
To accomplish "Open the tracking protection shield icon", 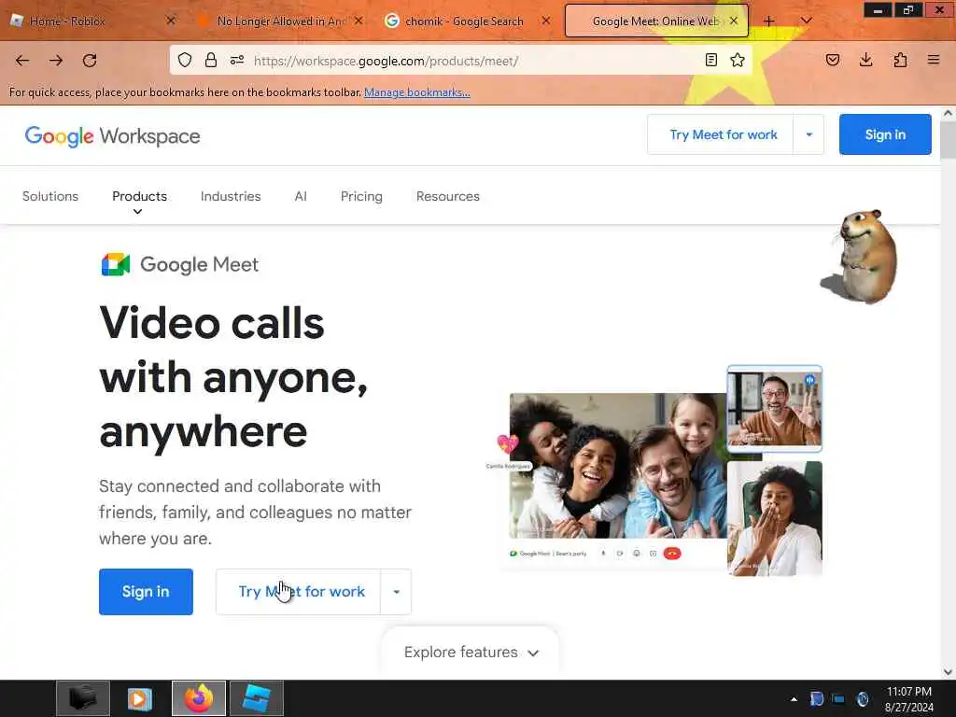I will (185, 60).
